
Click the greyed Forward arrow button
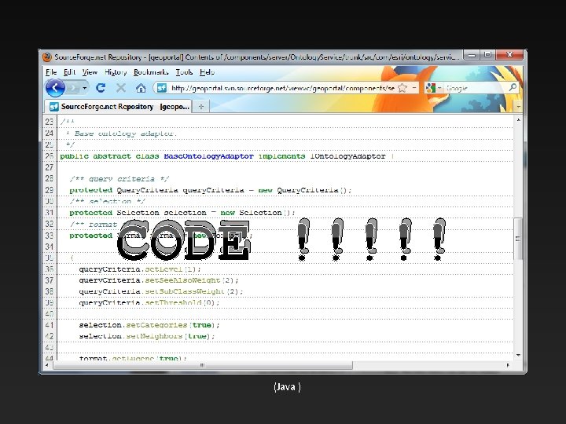point(73,88)
